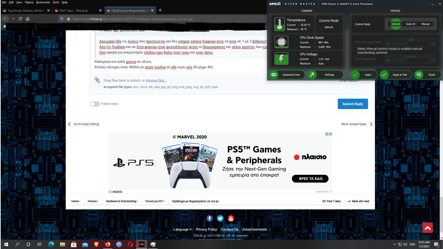Toggle the Follow topic switch

coord(95,104)
